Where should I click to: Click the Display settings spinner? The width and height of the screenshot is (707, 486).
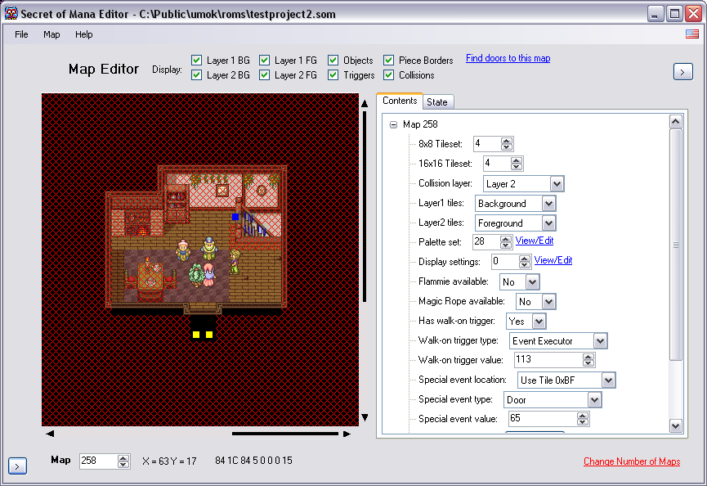tap(524, 262)
